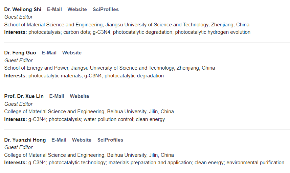View Dr. Yuanzhi Hong's SciProfiles link
This screenshot has width=290, height=173.
(110, 140)
